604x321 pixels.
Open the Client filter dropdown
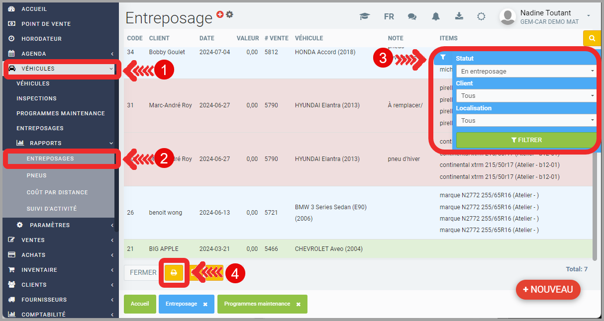click(x=526, y=95)
